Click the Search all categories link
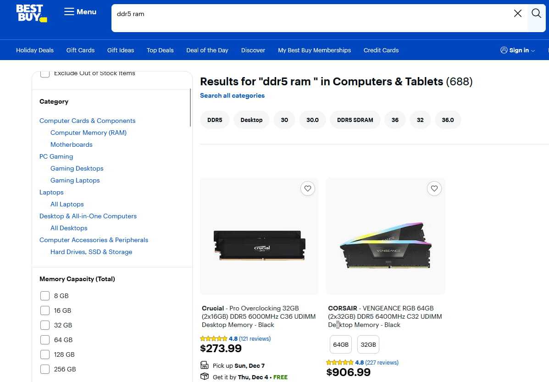 coord(232,95)
